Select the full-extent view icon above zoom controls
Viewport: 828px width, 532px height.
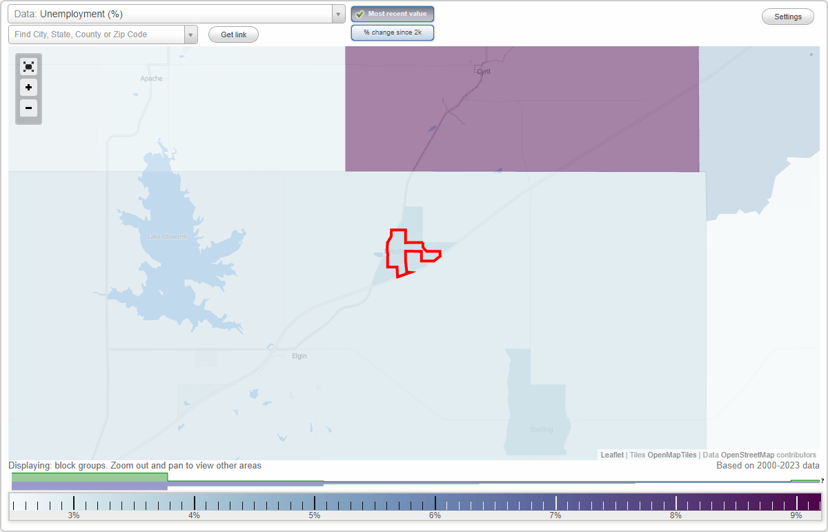(x=28, y=66)
